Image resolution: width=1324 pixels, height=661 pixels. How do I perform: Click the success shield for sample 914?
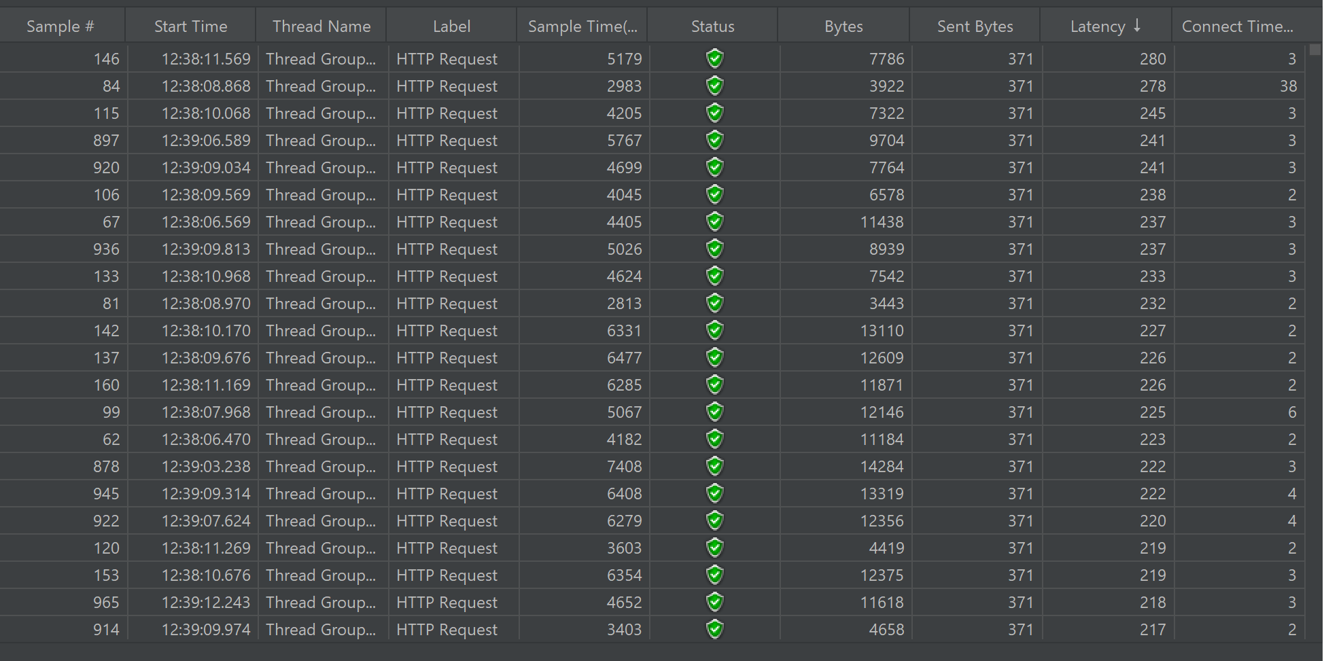(714, 630)
